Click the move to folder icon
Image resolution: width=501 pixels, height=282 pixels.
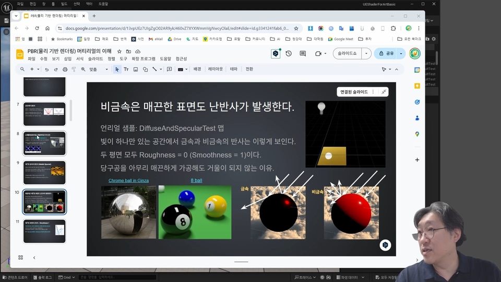(128, 51)
